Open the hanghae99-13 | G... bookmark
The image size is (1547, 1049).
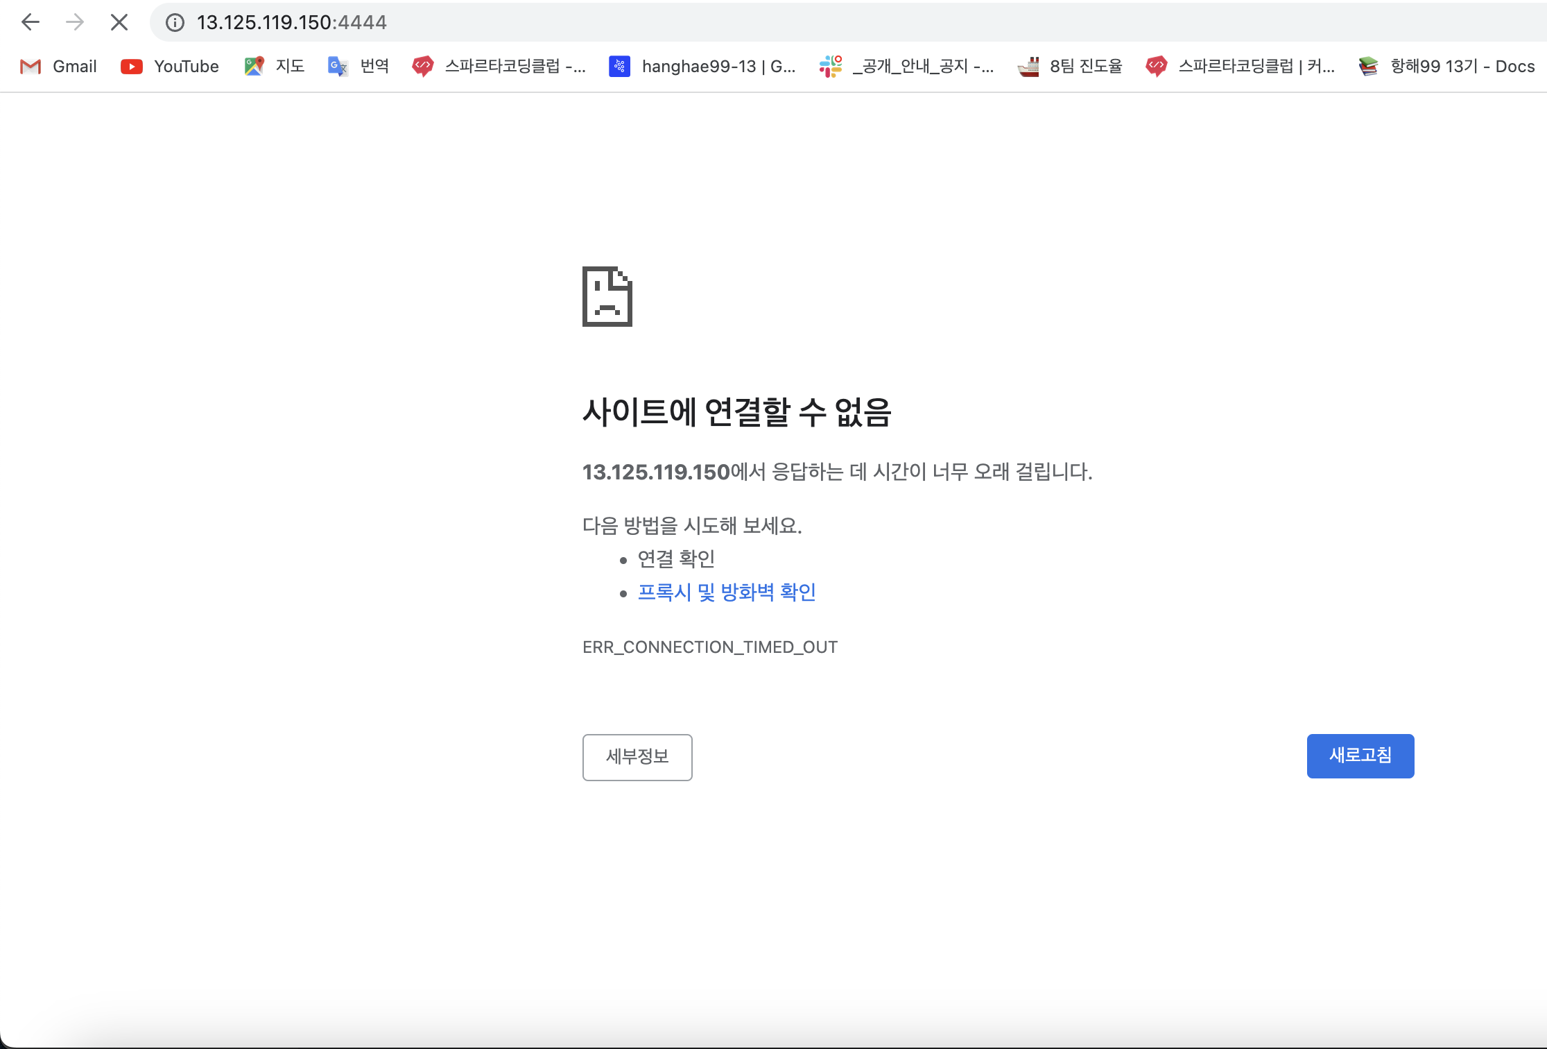(x=702, y=66)
